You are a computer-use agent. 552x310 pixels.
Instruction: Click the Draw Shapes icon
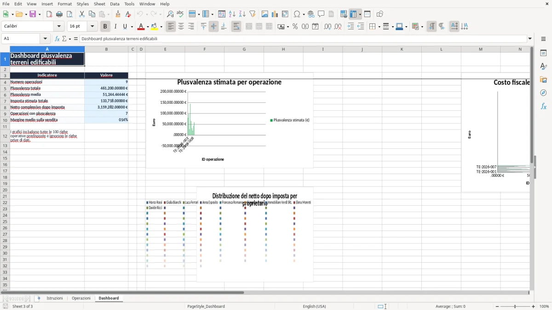point(380,14)
